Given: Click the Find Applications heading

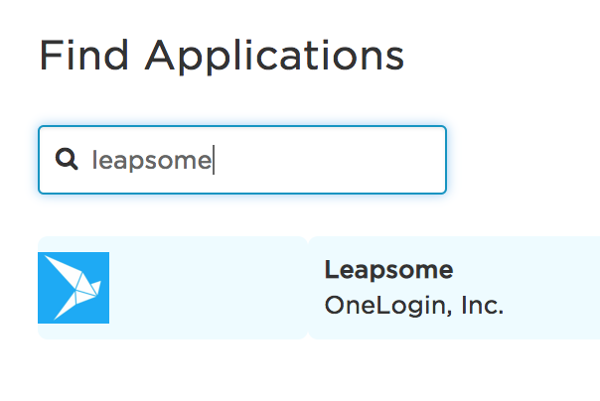Looking at the screenshot, I should click(x=222, y=56).
